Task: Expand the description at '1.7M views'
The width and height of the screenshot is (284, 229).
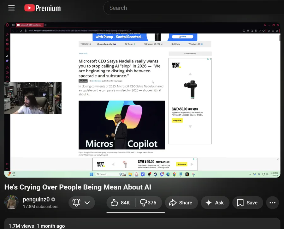Action: (21, 226)
